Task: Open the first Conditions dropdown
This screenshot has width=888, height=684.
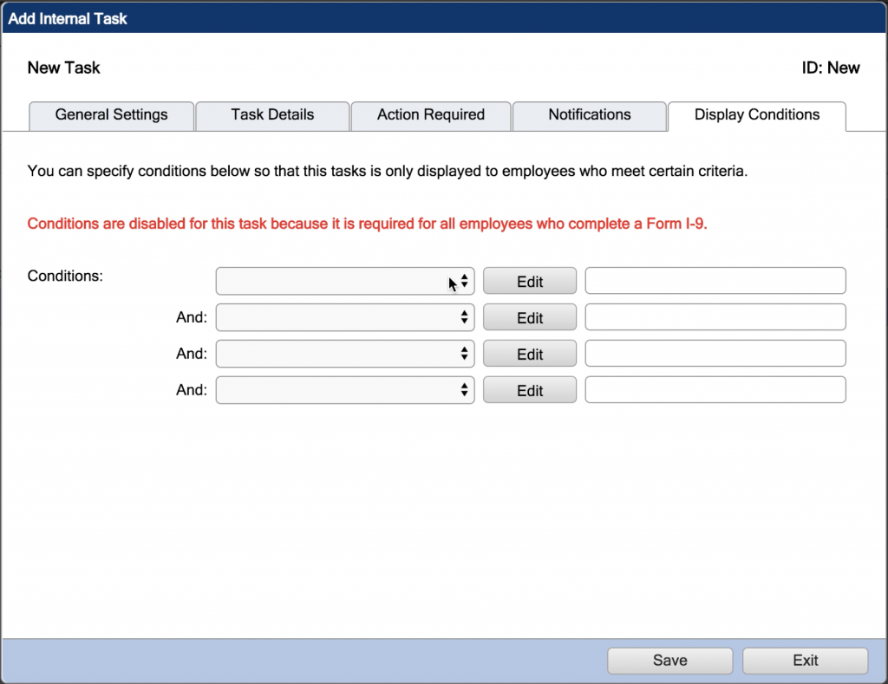Action: (x=344, y=280)
